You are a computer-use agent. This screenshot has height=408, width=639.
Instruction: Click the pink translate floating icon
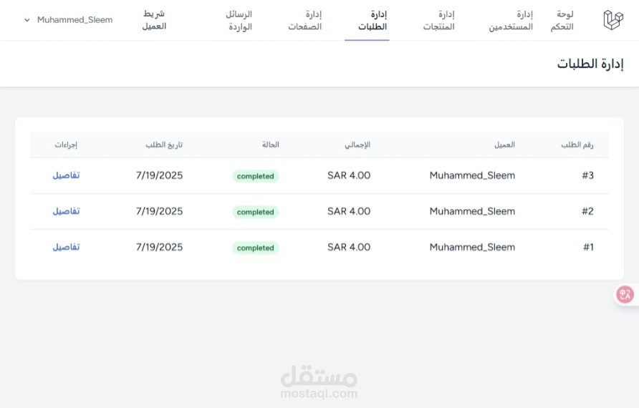click(625, 294)
